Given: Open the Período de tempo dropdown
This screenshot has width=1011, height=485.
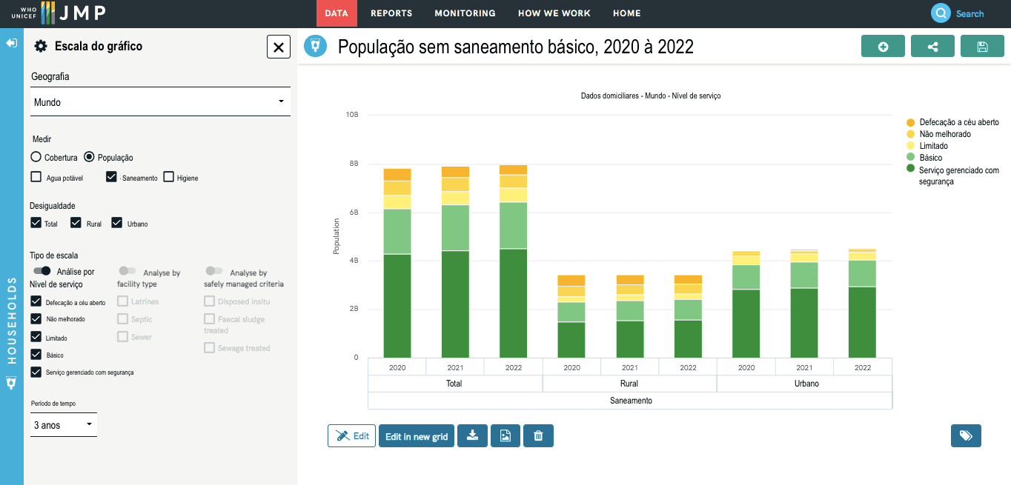Looking at the screenshot, I should pos(64,425).
